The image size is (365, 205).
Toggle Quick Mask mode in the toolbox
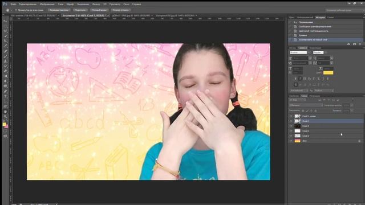tap(5, 132)
